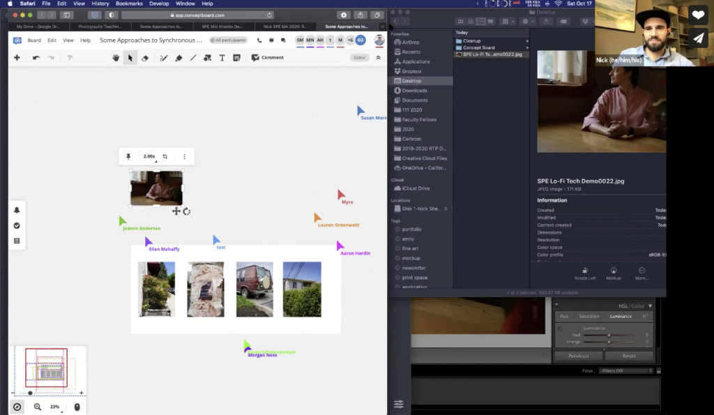Click the Comment button in toolbar

tap(268, 57)
